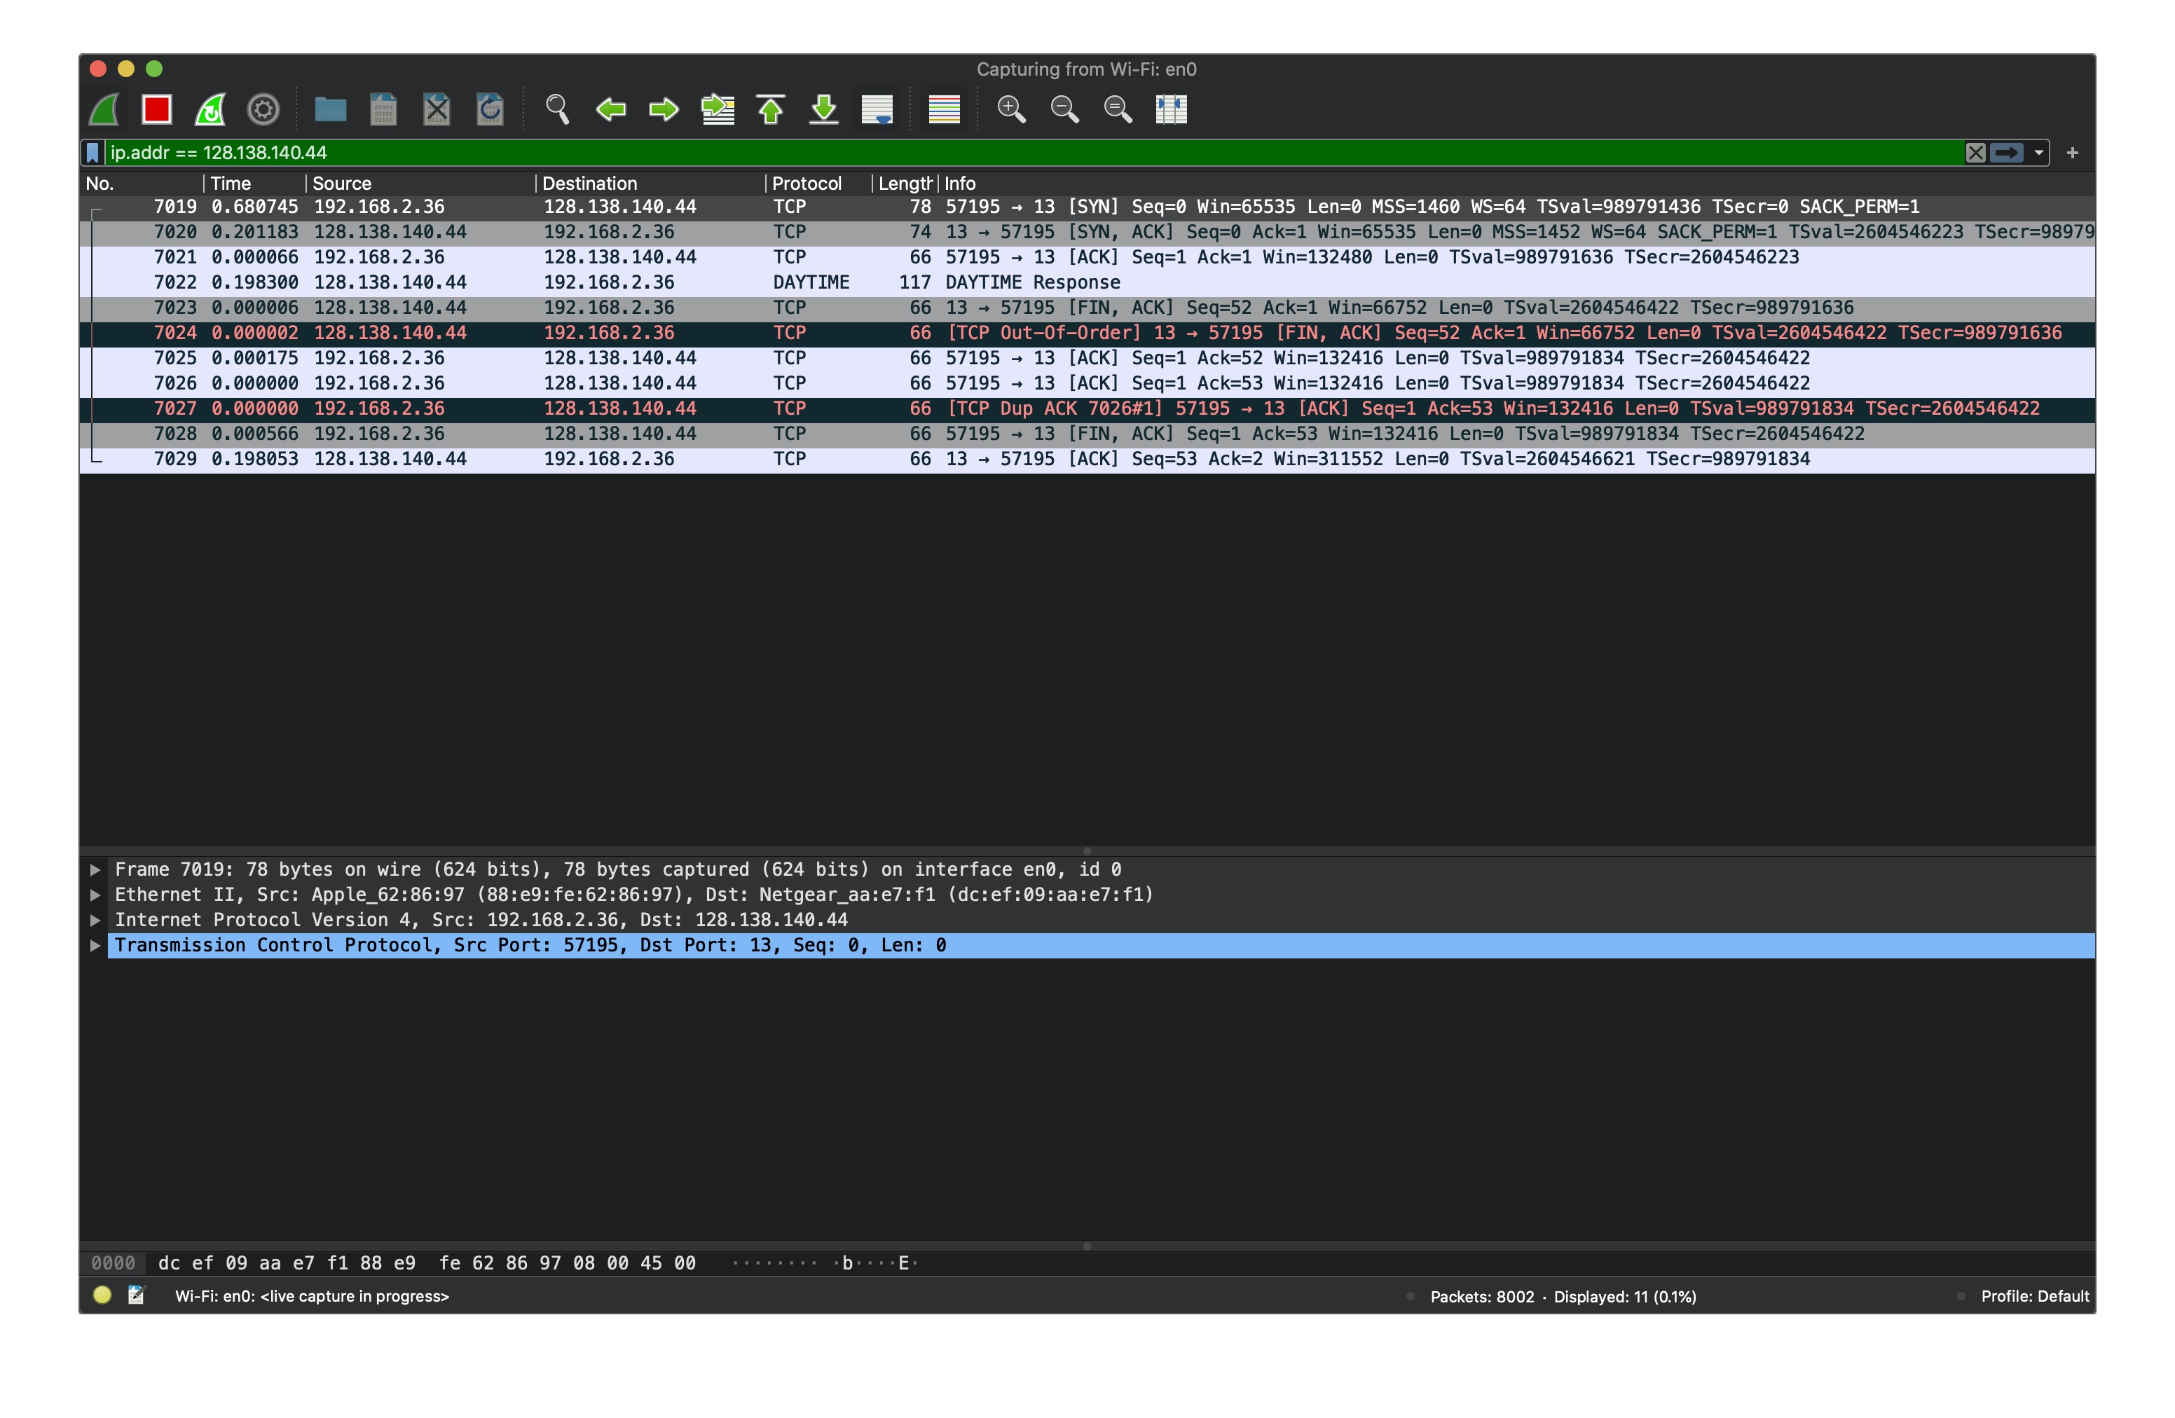
Task: Open go to specified packet
Action: pyautogui.click(x=718, y=109)
